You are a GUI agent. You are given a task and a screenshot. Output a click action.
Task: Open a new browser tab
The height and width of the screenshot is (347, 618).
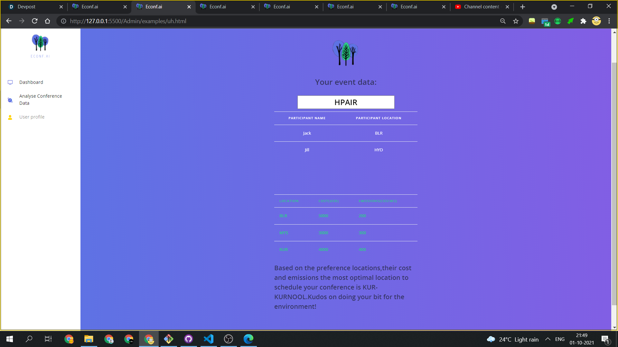point(522,7)
